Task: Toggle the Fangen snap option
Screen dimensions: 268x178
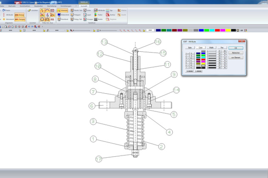Action: tap(19, 19)
